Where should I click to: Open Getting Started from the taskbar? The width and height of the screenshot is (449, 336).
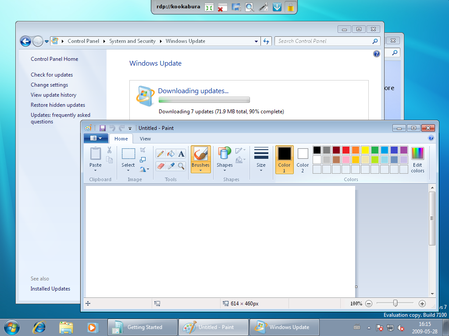[x=143, y=327]
